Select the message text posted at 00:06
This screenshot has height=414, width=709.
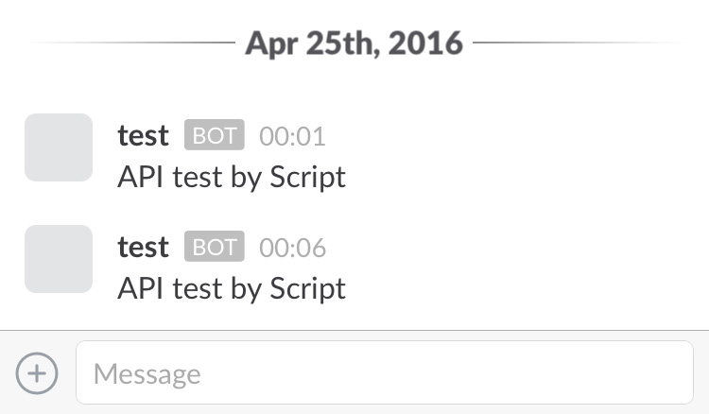tap(232, 288)
